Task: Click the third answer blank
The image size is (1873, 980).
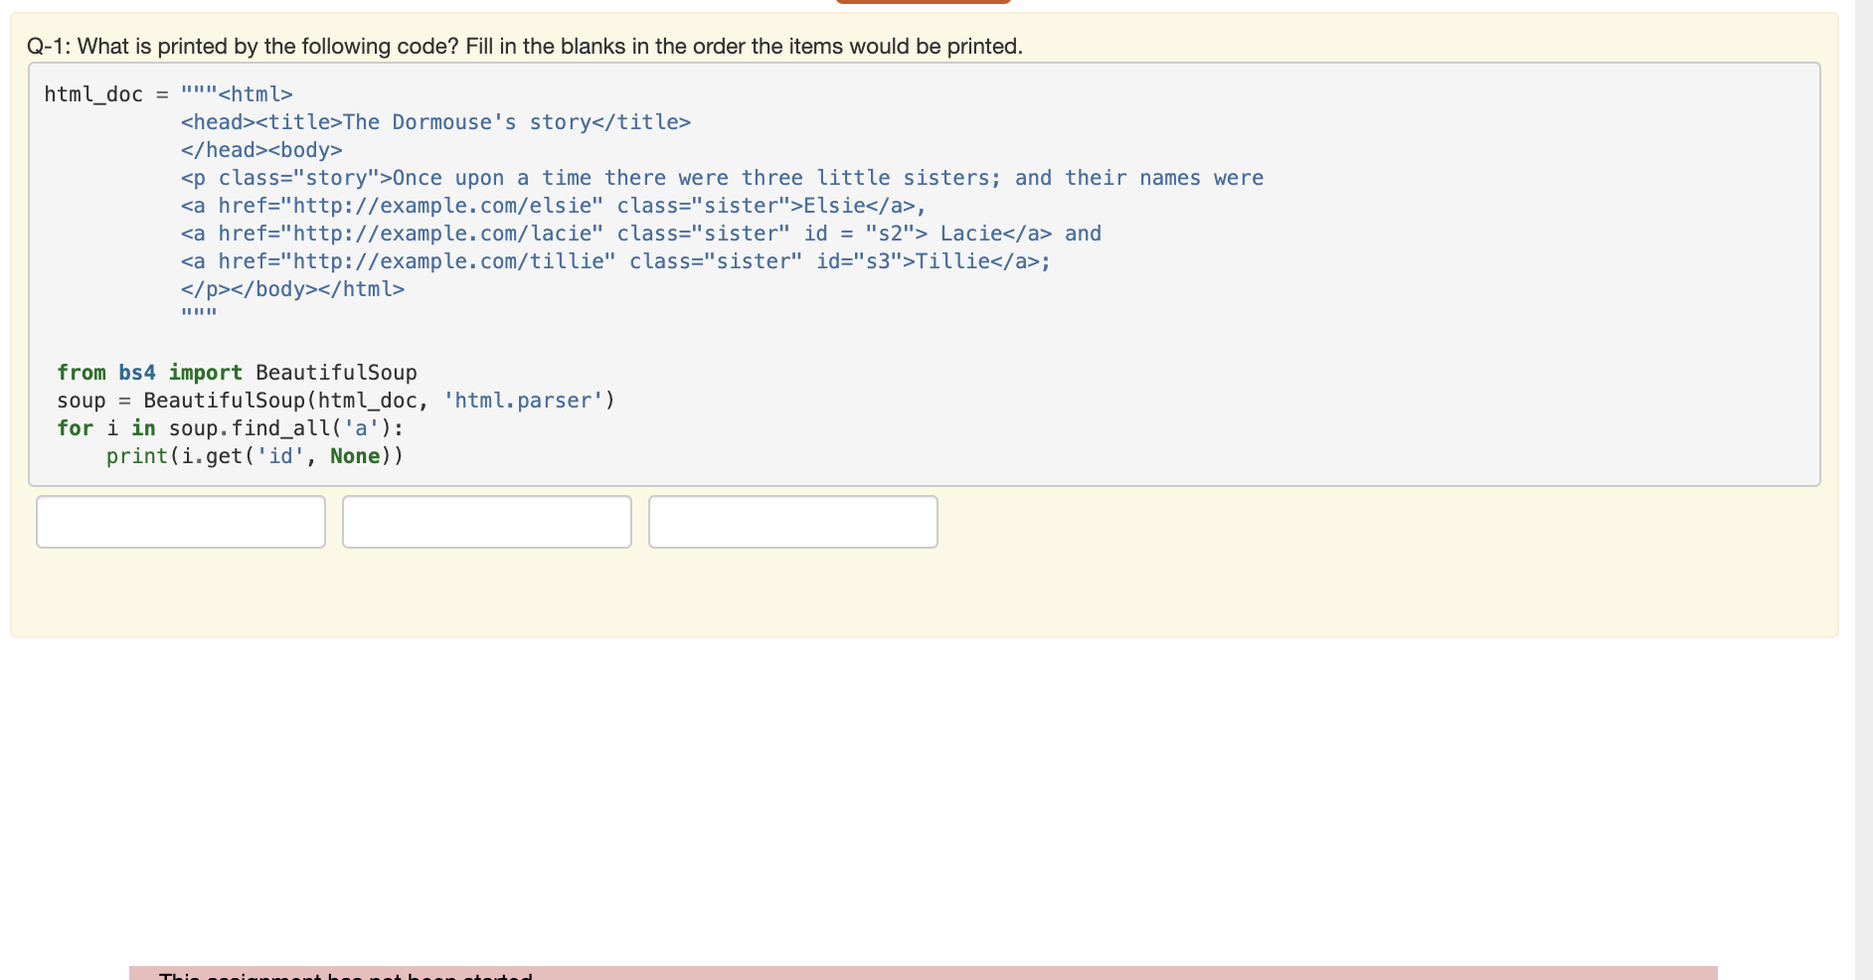Action: pos(792,521)
